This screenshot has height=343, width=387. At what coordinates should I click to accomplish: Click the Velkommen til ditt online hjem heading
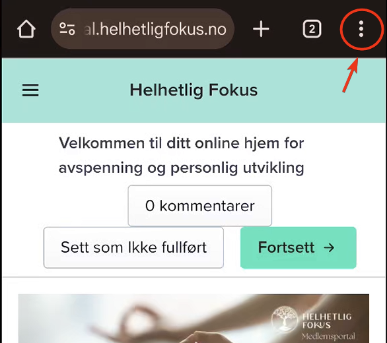click(181, 156)
